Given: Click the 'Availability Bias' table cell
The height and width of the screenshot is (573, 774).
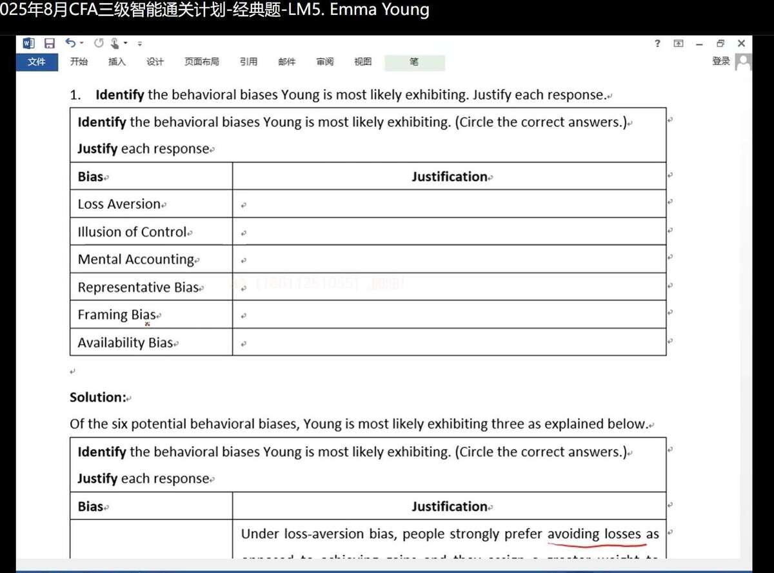Looking at the screenshot, I should point(151,342).
